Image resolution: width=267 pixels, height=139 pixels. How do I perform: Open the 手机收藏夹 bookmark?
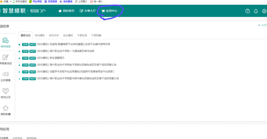pos(20,2)
